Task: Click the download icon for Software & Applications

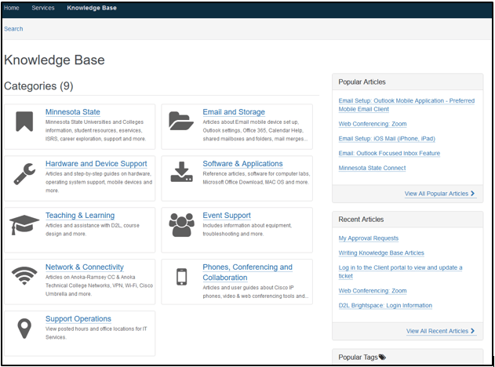Action: coord(181,173)
